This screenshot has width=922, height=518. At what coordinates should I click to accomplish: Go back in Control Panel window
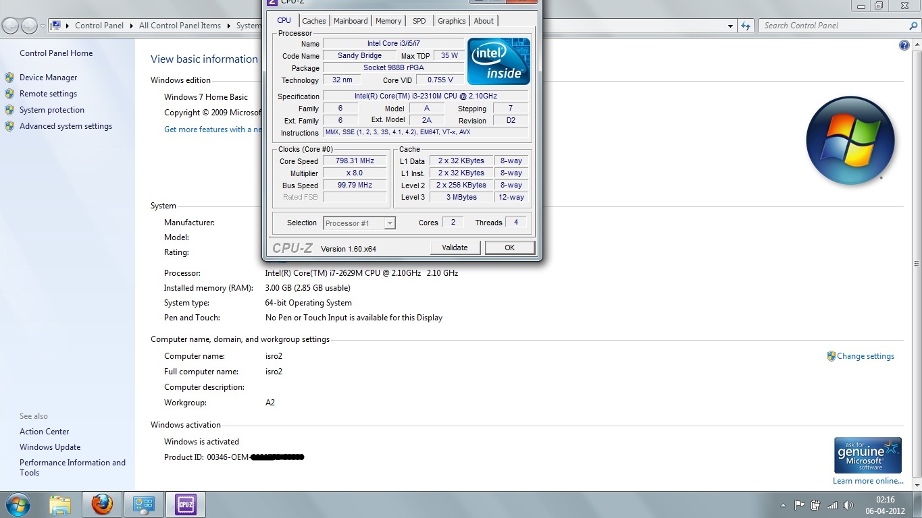pyautogui.click(x=11, y=26)
